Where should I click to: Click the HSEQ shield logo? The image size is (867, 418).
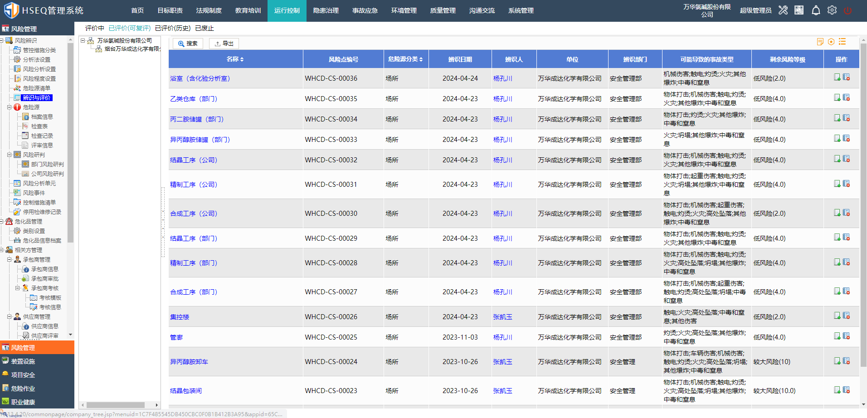pyautogui.click(x=11, y=10)
